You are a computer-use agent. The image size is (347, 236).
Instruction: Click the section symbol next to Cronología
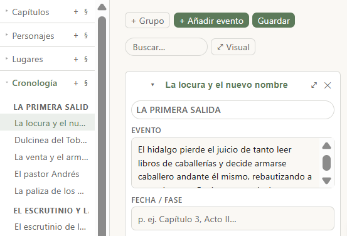point(86,83)
